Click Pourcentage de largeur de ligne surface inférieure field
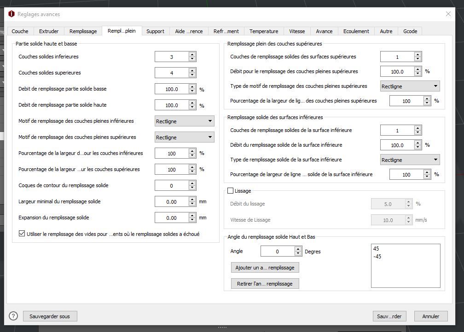This screenshot has height=332, width=464. [x=406, y=174]
